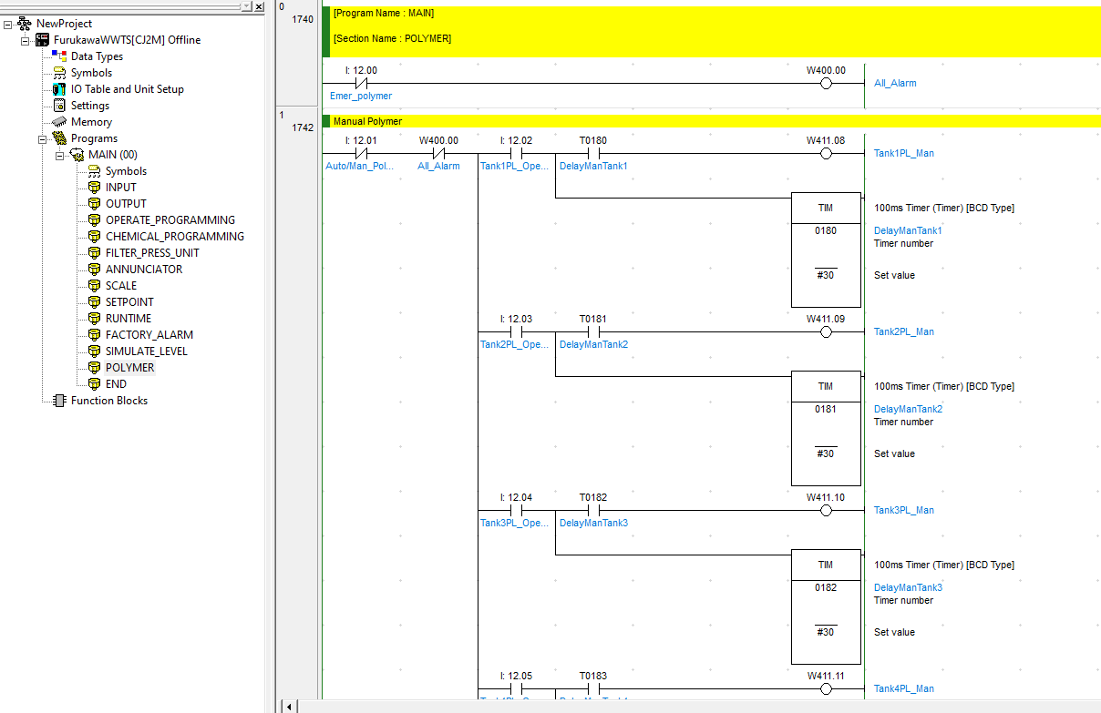Click the ANNUNCIATOR section icon

click(x=94, y=270)
